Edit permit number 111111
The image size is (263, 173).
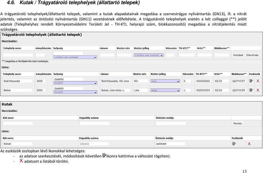[94, 144]
